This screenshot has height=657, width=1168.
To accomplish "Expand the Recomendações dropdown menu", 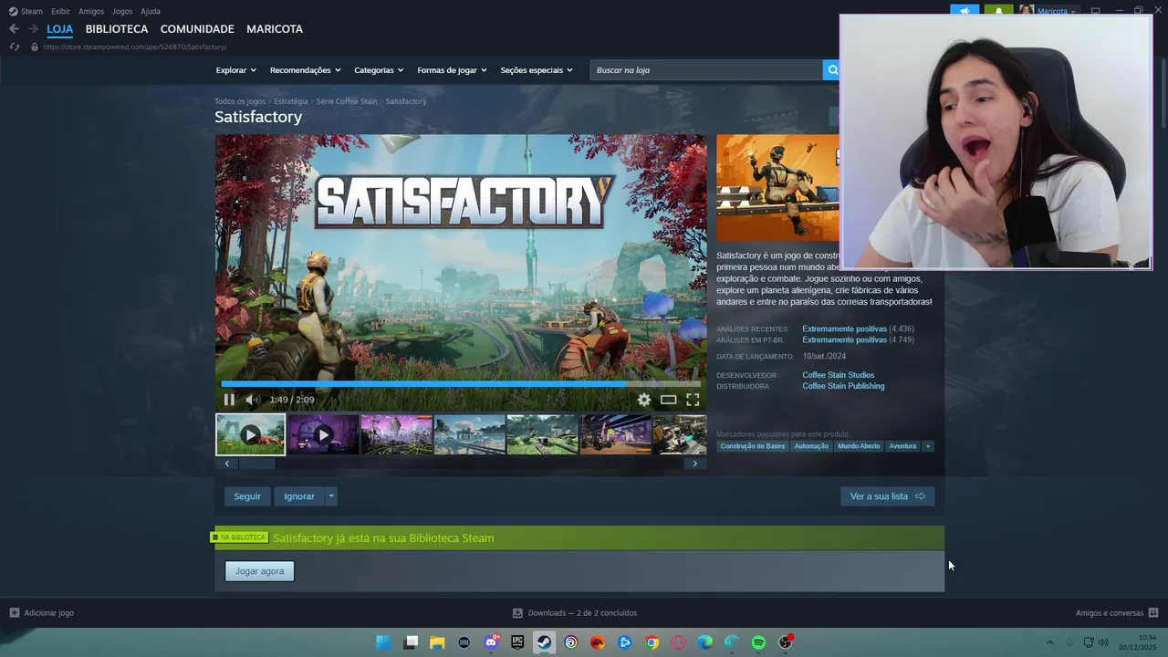I will (x=306, y=70).
